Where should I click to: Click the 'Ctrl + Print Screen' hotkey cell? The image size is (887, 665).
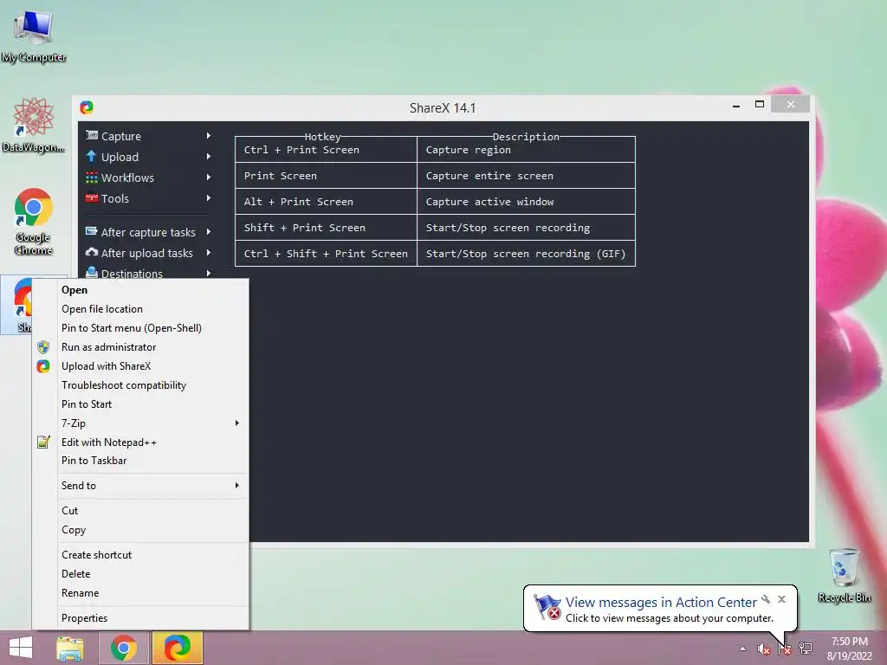[326, 150]
